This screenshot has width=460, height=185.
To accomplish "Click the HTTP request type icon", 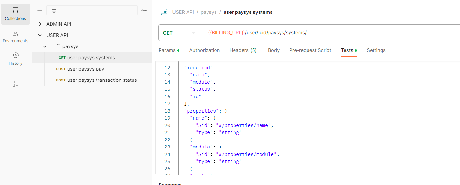I will 164,12.
